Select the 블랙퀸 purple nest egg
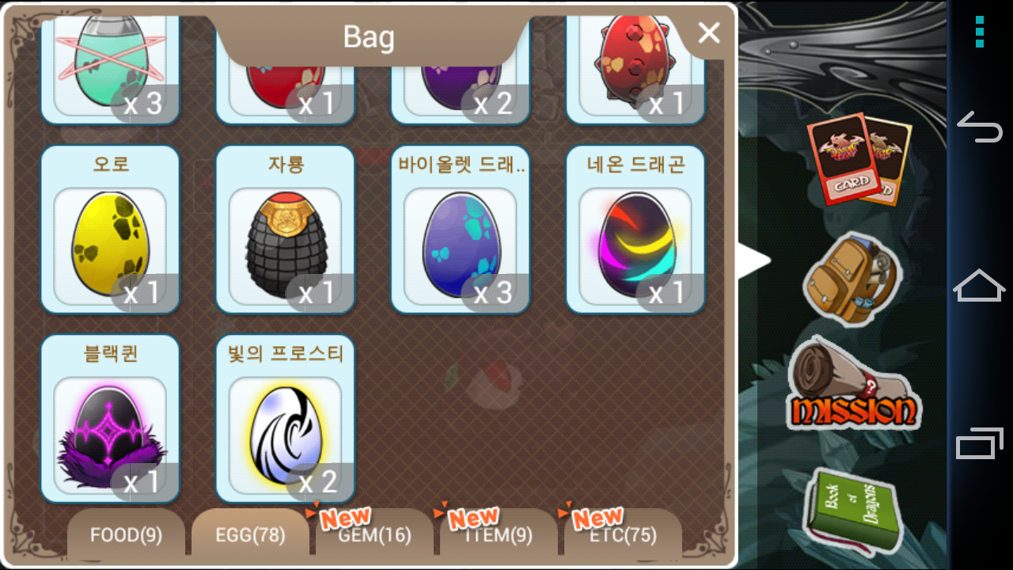The image size is (1013, 570). click(110, 419)
